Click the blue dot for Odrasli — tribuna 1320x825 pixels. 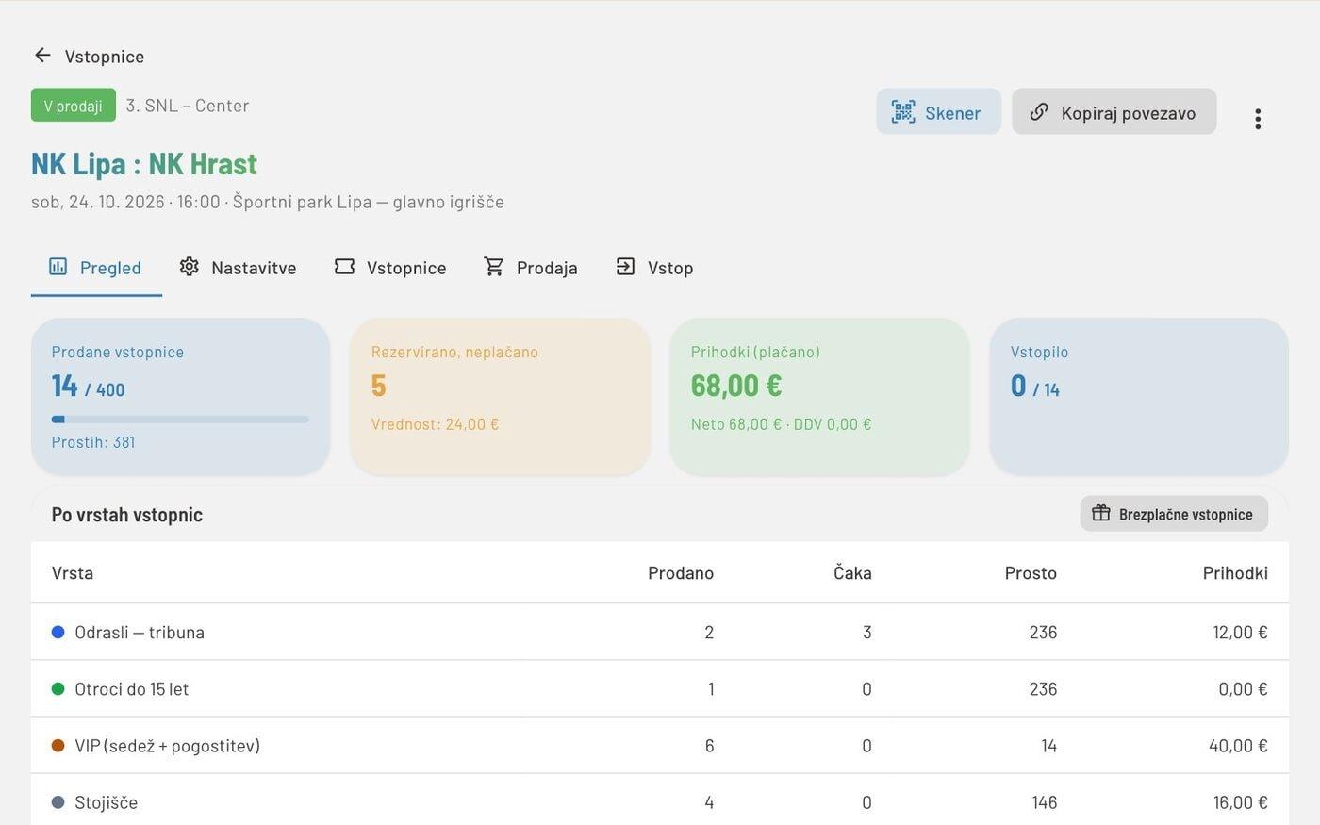[x=58, y=632]
